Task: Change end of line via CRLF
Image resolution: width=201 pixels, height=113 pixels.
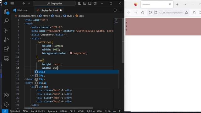Action: pos(72,111)
